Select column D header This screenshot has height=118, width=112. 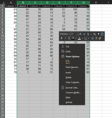tap(47, 3)
